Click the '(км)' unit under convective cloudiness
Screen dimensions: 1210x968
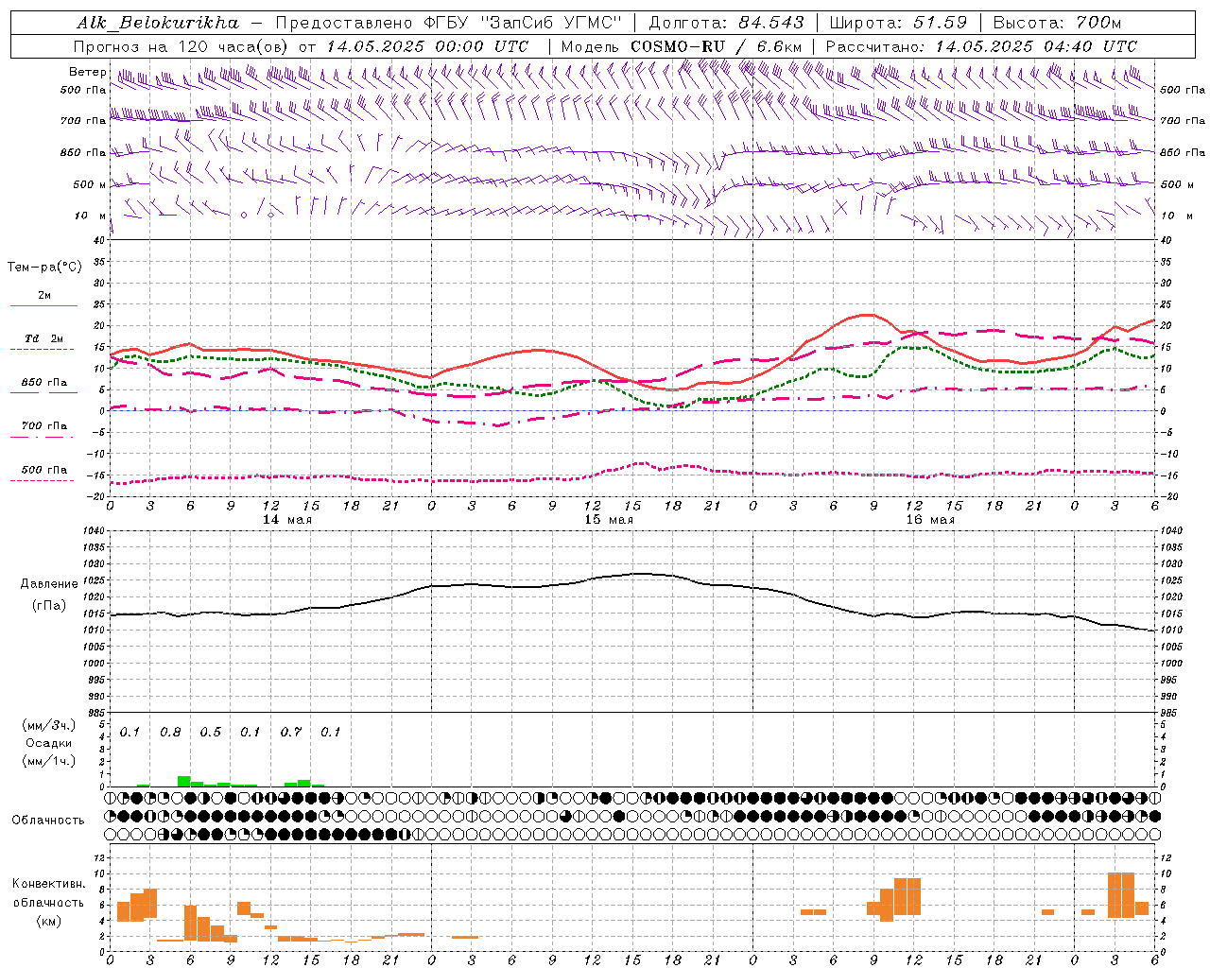tap(49, 921)
